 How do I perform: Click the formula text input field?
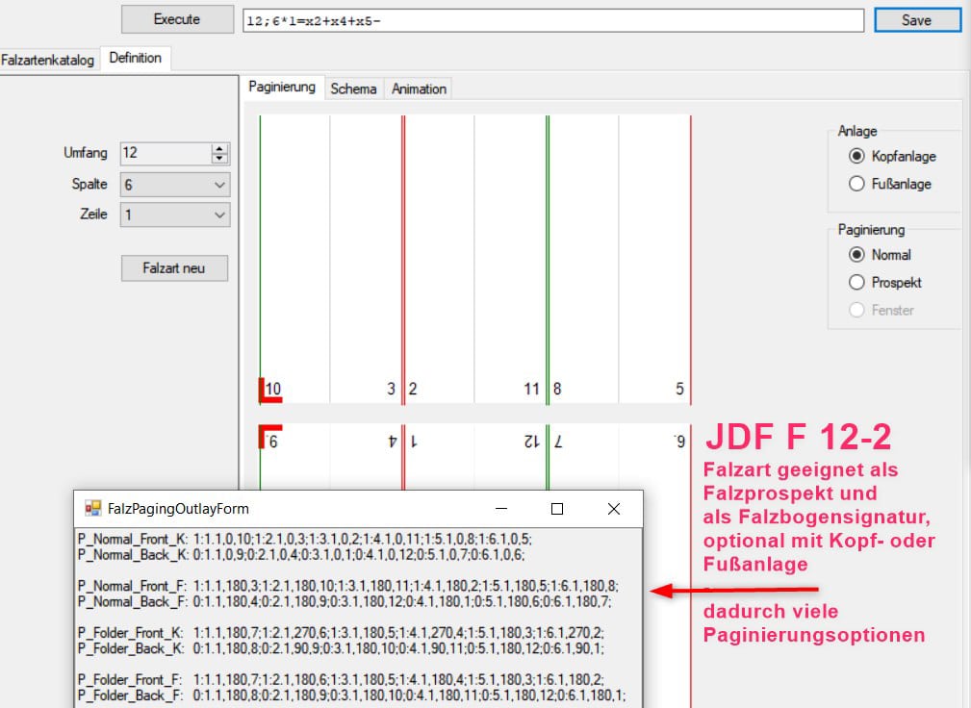tap(551, 20)
